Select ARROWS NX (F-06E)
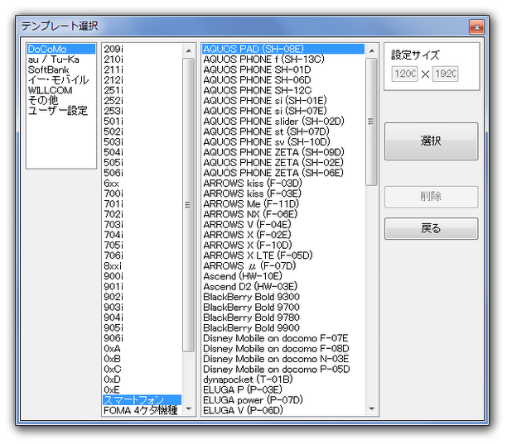Screen dimensions: 507x444 click(x=283, y=214)
